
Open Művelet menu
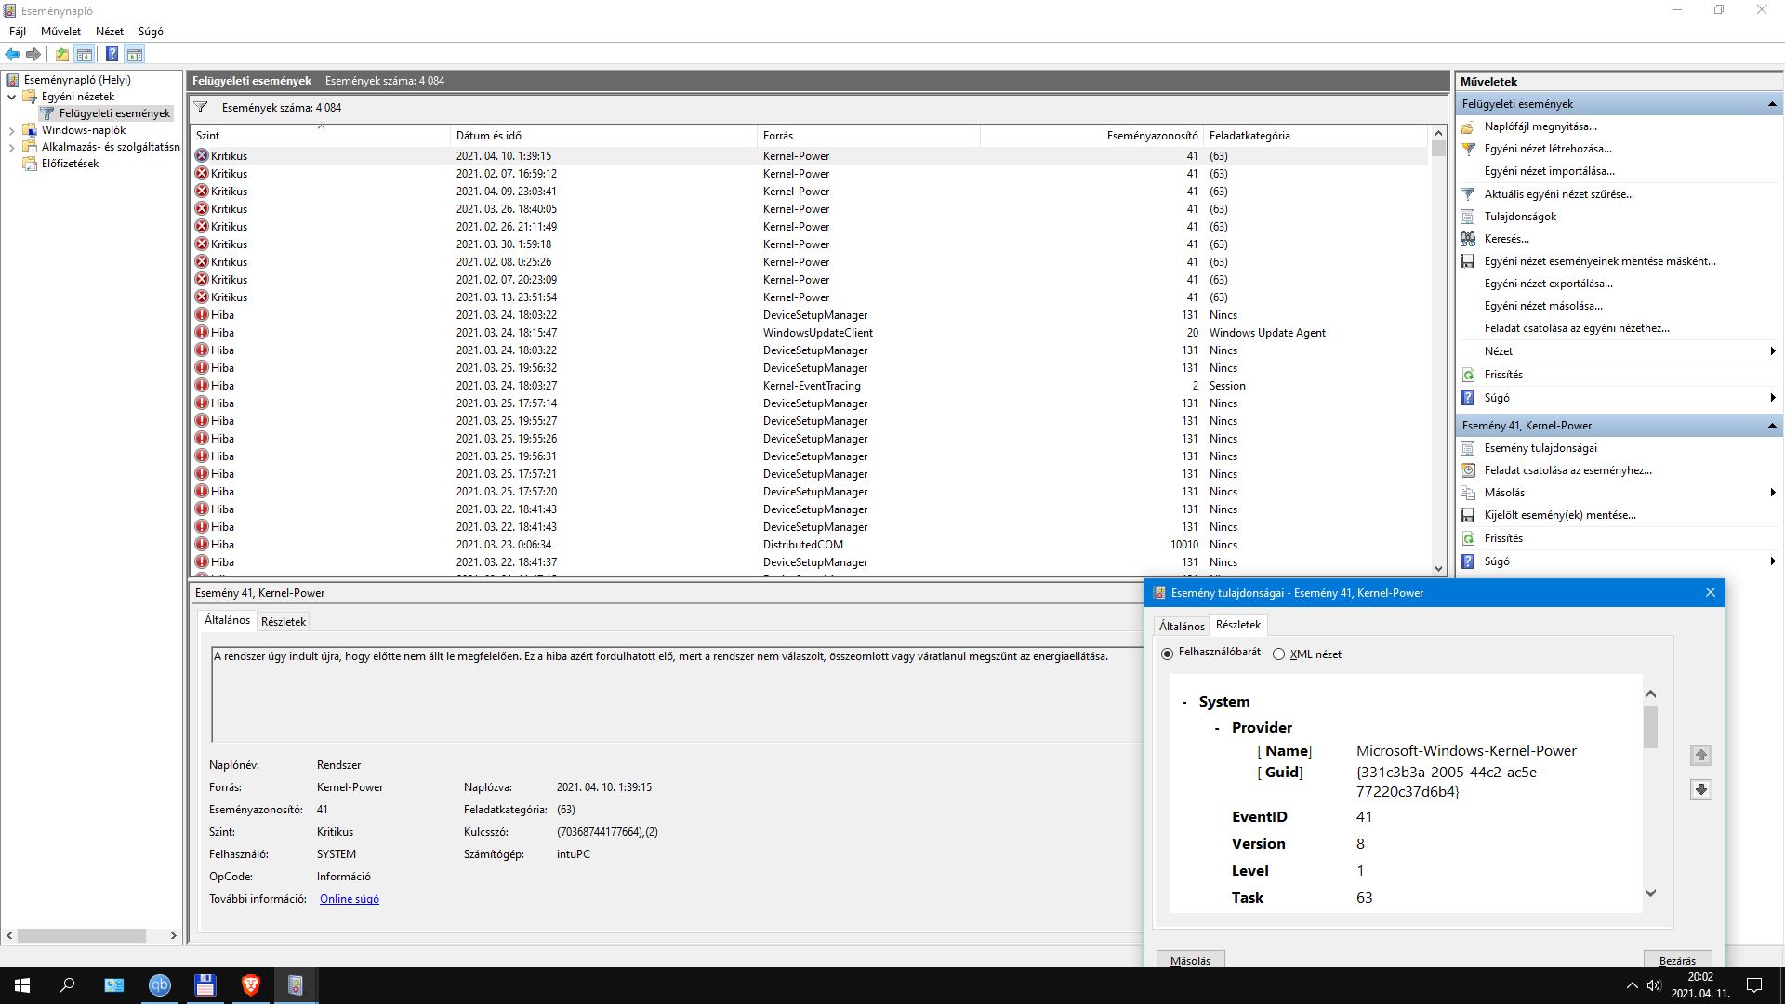pos(60,32)
